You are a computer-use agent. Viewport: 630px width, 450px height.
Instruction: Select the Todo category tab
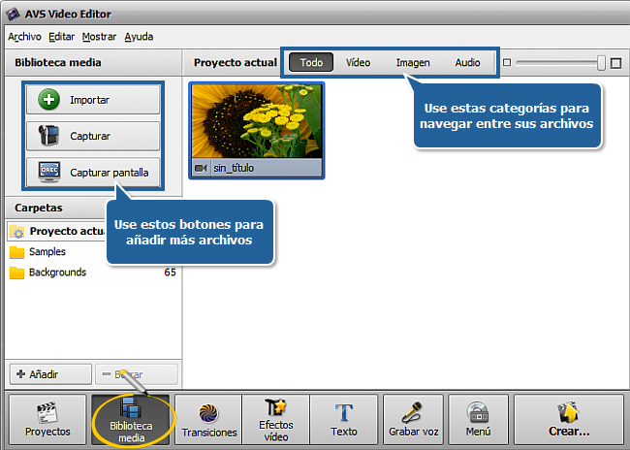[x=311, y=62]
